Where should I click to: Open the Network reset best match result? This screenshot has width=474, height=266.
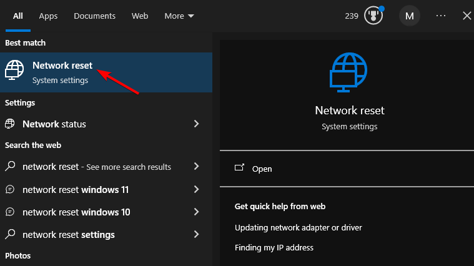[106, 72]
